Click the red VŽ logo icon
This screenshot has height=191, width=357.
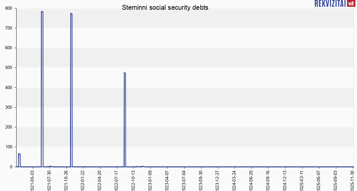tap(351, 3)
